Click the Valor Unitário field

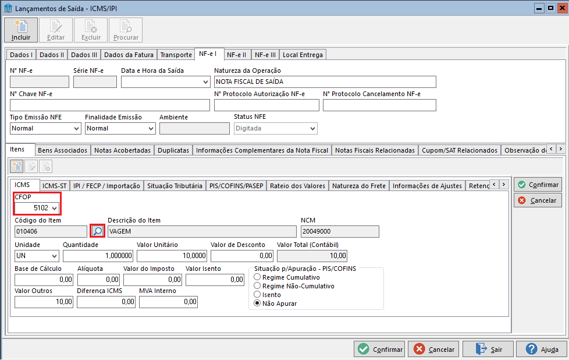(x=172, y=256)
